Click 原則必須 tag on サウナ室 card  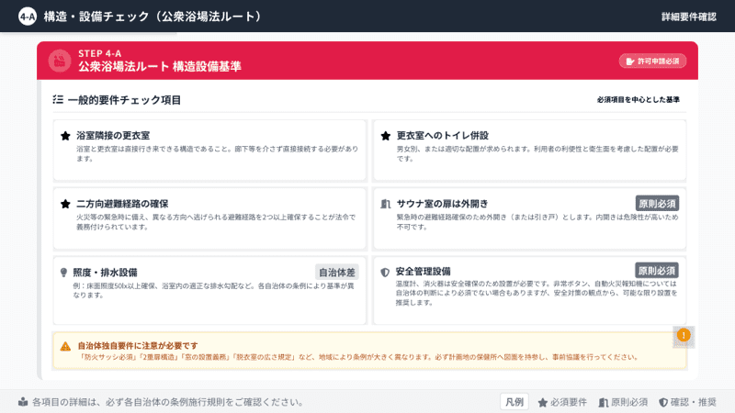(657, 204)
